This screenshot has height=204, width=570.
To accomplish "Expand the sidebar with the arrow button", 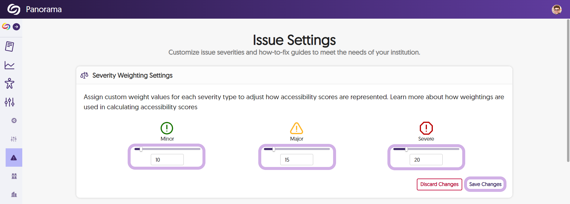I will point(16,27).
